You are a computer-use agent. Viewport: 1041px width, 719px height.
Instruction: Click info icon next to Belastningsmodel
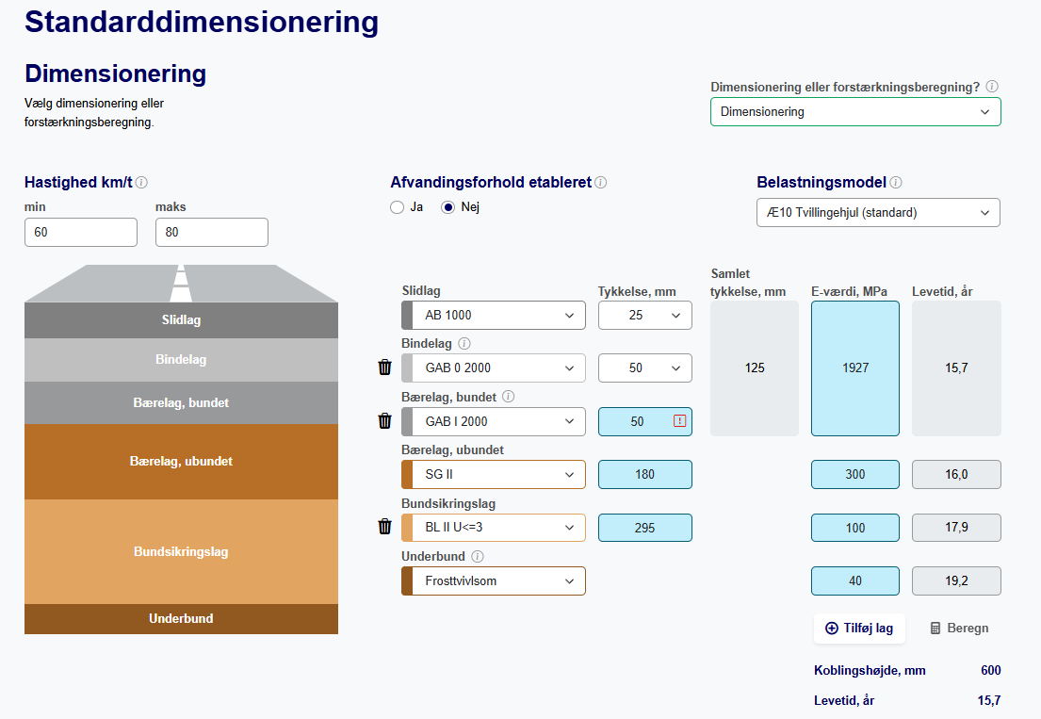pos(896,183)
